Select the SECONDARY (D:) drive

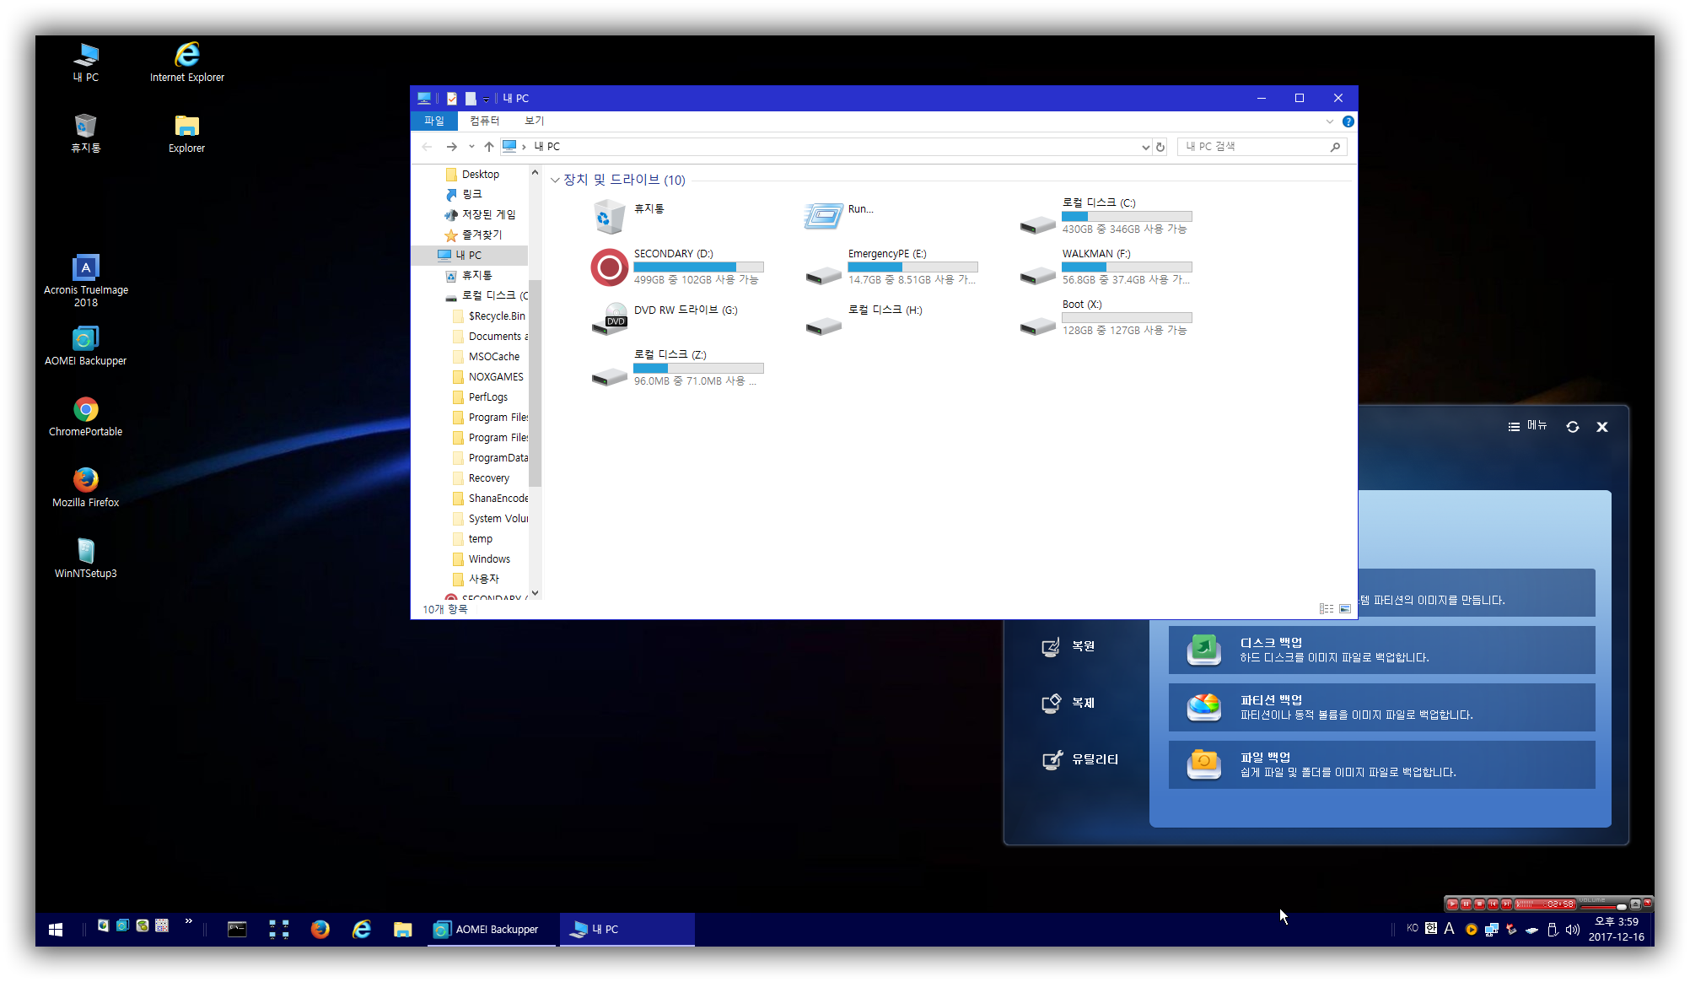pyautogui.click(x=677, y=267)
